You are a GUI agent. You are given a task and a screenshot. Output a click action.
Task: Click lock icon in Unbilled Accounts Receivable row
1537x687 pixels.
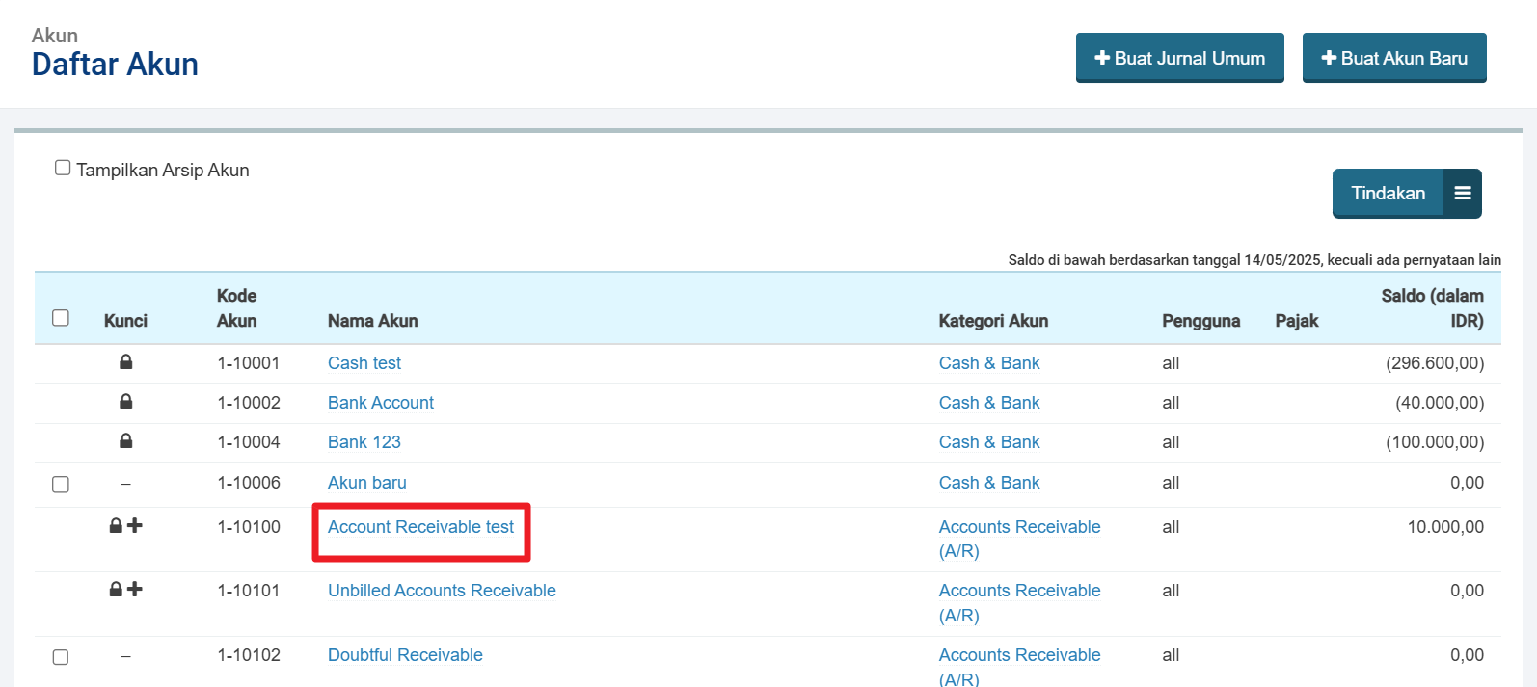click(x=116, y=590)
